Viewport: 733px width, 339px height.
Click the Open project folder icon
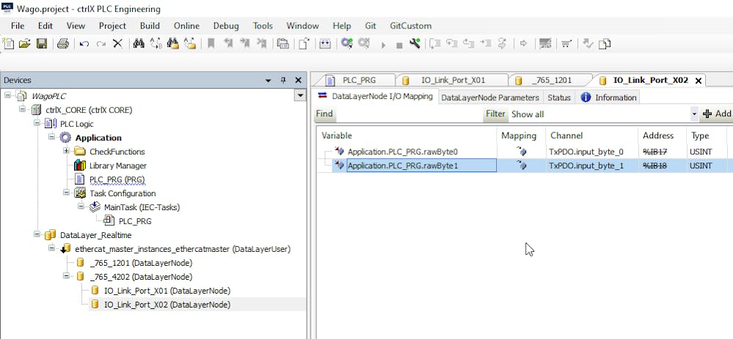click(x=25, y=44)
